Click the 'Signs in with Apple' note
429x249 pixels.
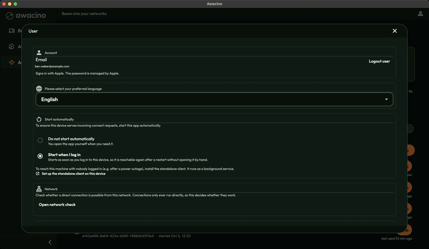77,73
